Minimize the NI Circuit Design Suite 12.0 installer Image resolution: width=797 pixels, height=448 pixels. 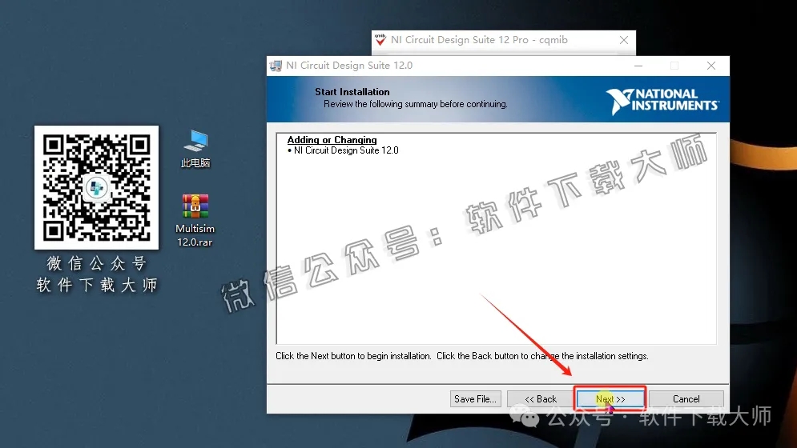point(638,66)
